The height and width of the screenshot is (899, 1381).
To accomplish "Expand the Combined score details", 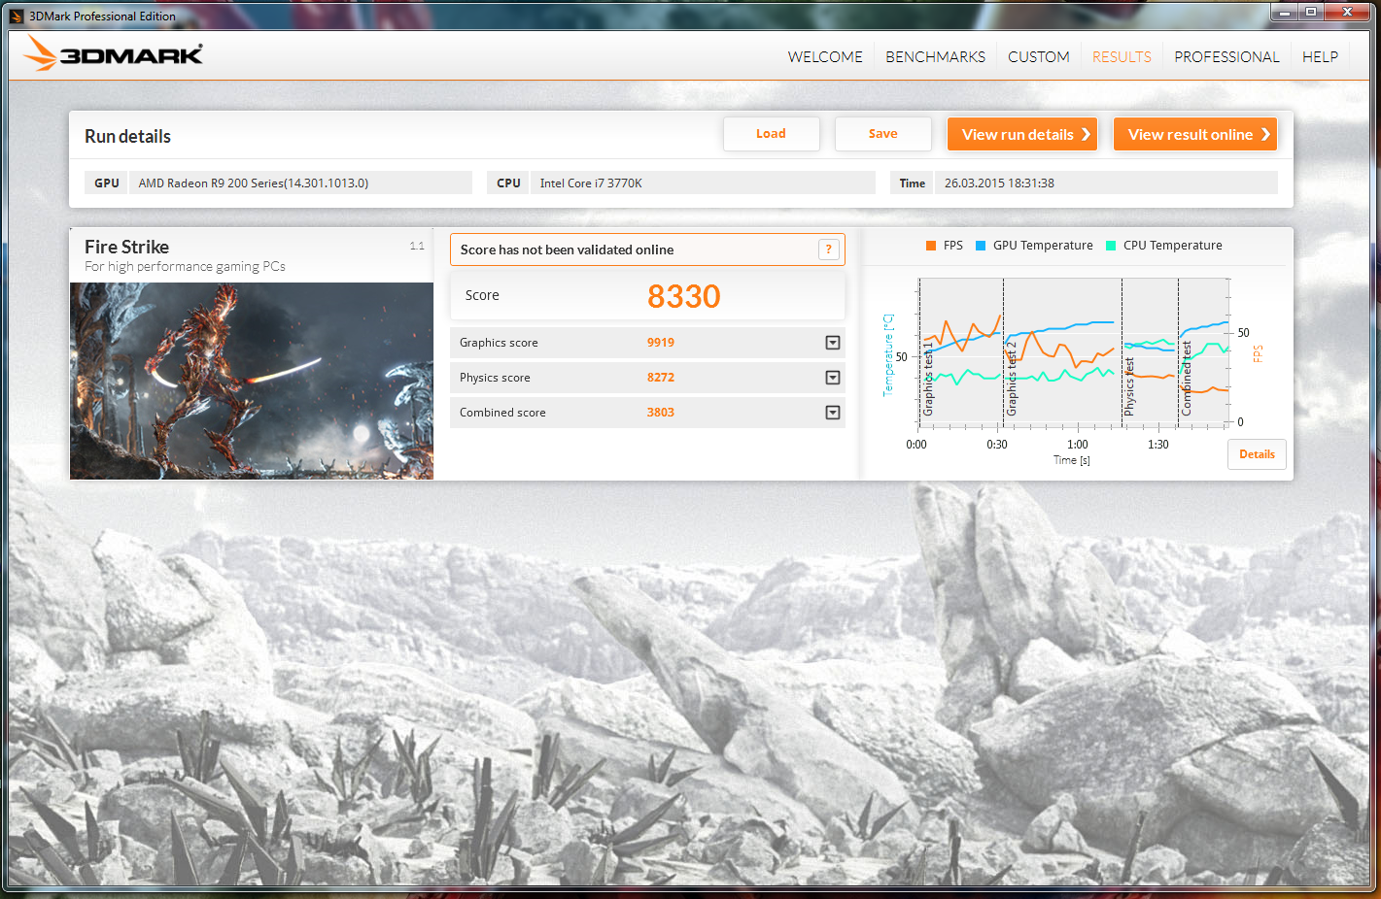I will pyautogui.click(x=833, y=413).
